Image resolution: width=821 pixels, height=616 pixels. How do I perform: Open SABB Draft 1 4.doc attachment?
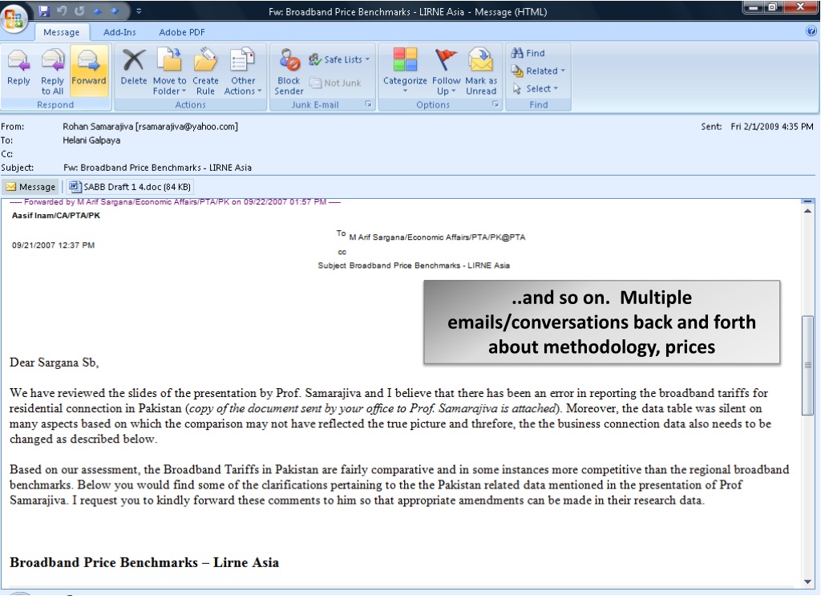pyautogui.click(x=131, y=186)
